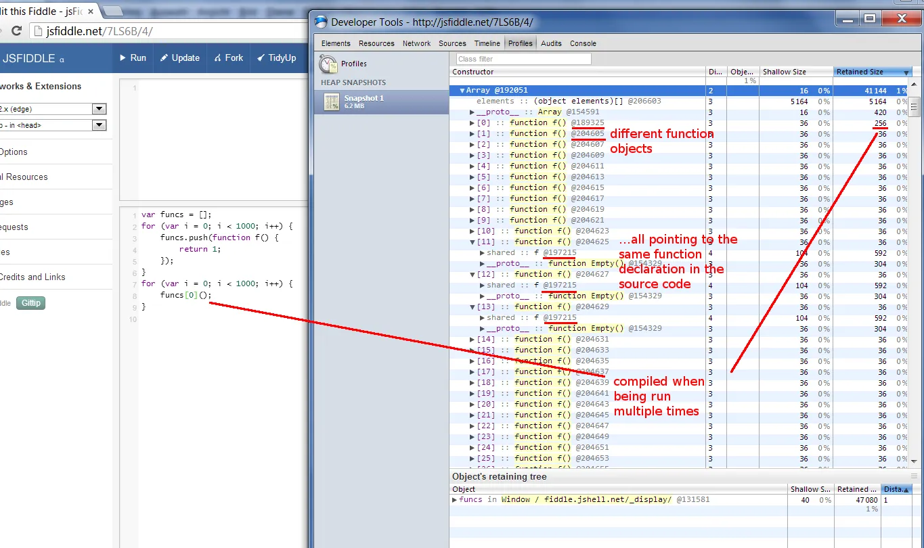
Task: Click the Developer Tools window icon
Action: pos(321,22)
